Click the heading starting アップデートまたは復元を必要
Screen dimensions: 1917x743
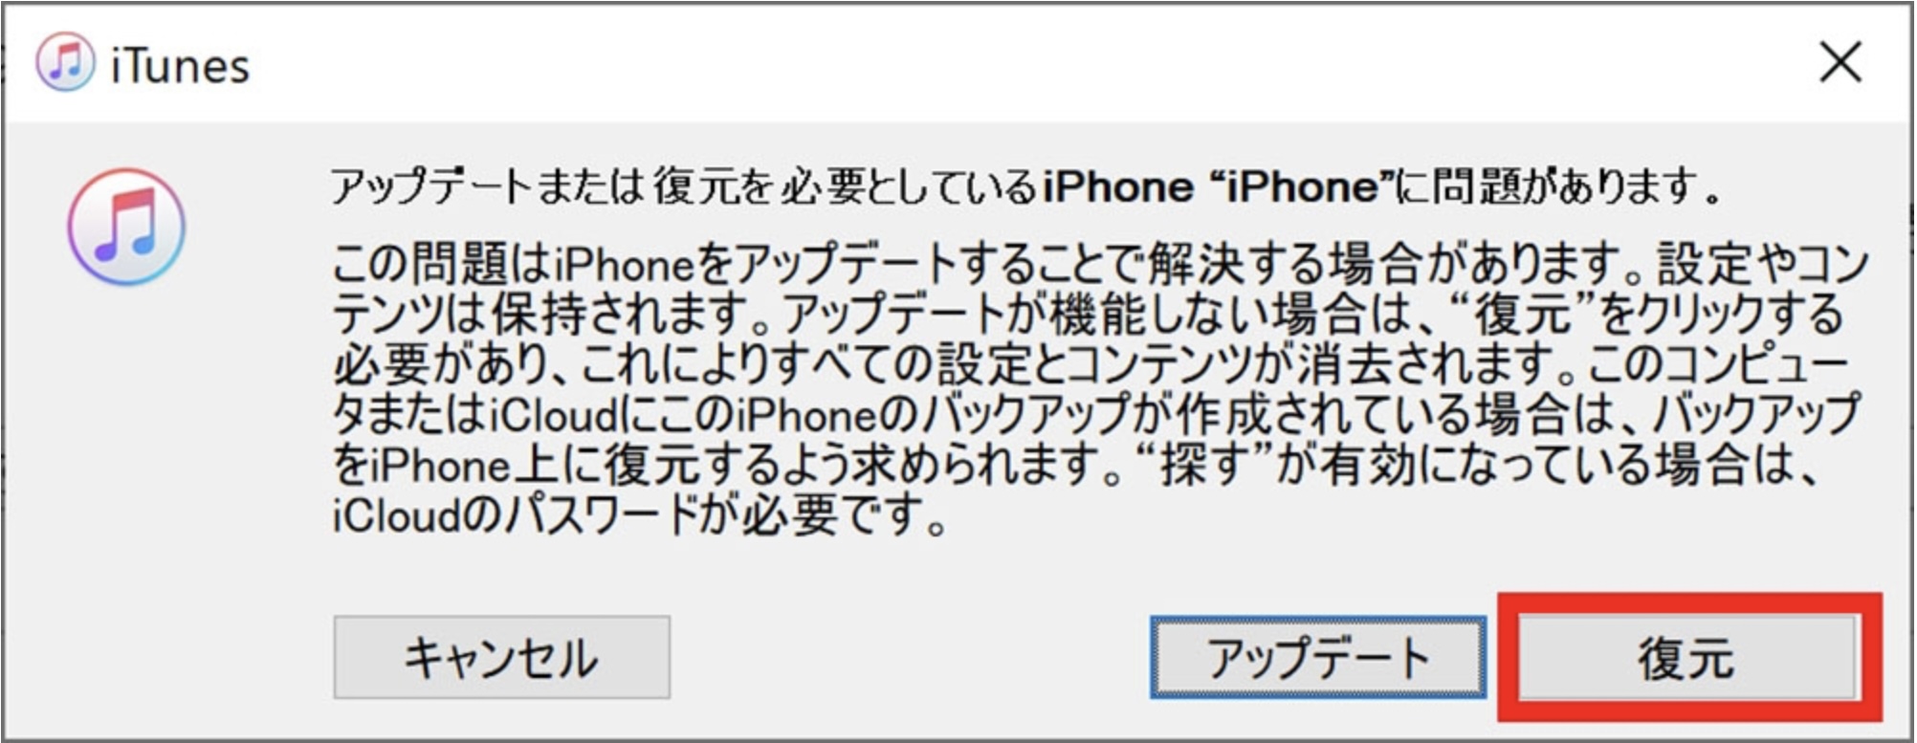(x=1026, y=186)
